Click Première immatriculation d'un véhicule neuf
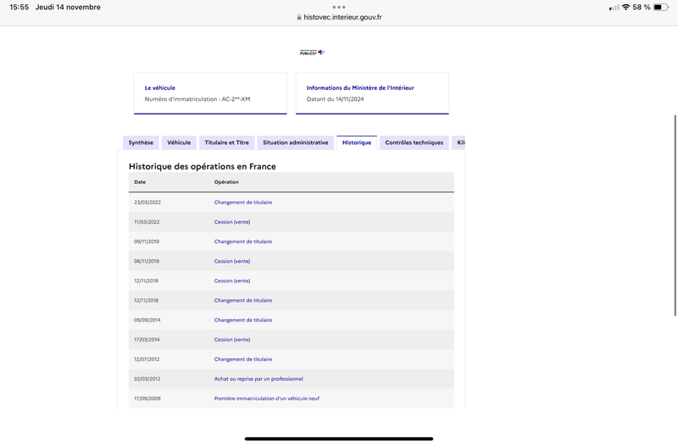This screenshot has width=678, height=445. 267,398
